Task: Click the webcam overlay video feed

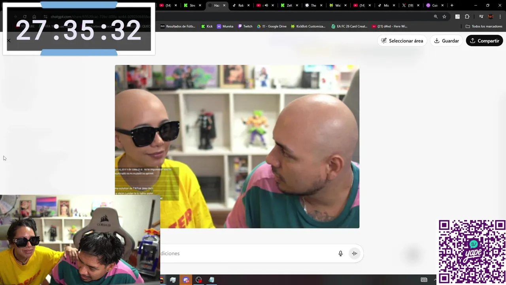Action: pos(80,240)
